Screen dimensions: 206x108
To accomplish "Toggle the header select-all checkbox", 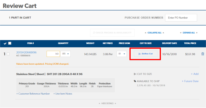I will [x=10, y=43].
